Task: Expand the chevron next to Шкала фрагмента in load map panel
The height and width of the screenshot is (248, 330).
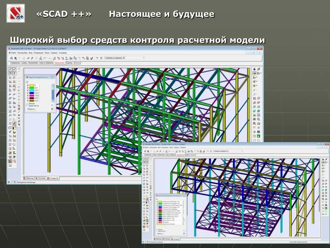Action: click(x=52, y=105)
